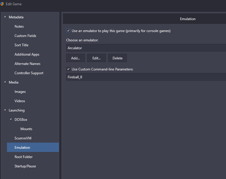This screenshot has width=226, height=179.
Task: Delete the selected emulator
Action: [x=118, y=58]
